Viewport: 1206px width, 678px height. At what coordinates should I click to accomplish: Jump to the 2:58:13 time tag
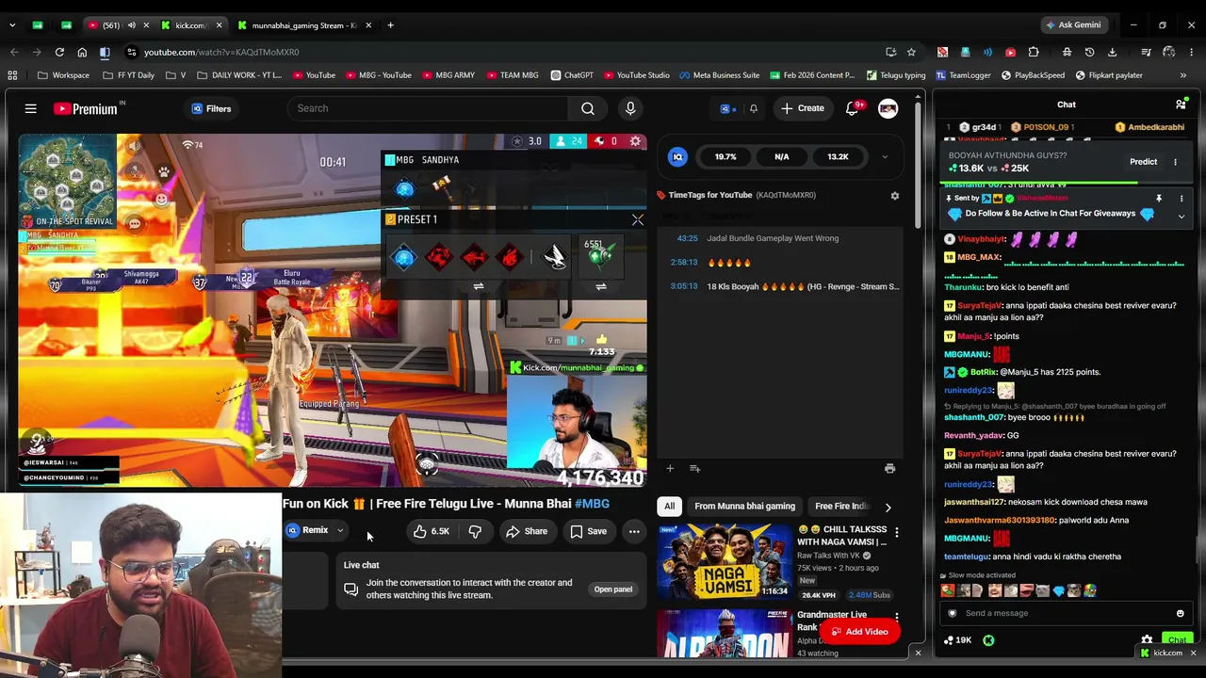[683, 263]
